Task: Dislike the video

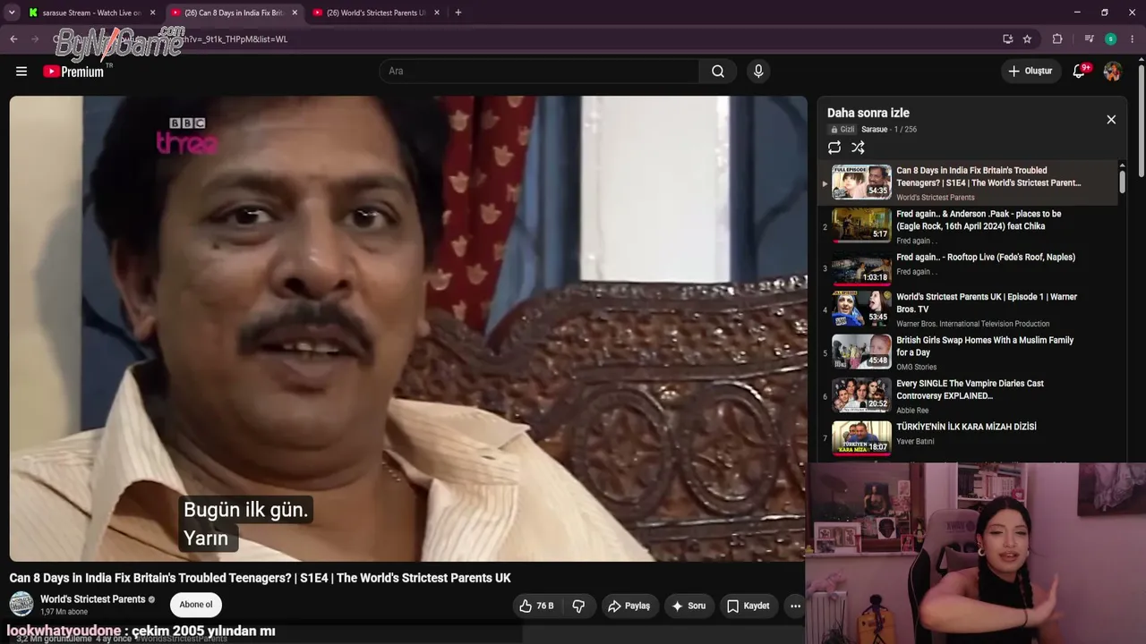Action: pyautogui.click(x=578, y=606)
